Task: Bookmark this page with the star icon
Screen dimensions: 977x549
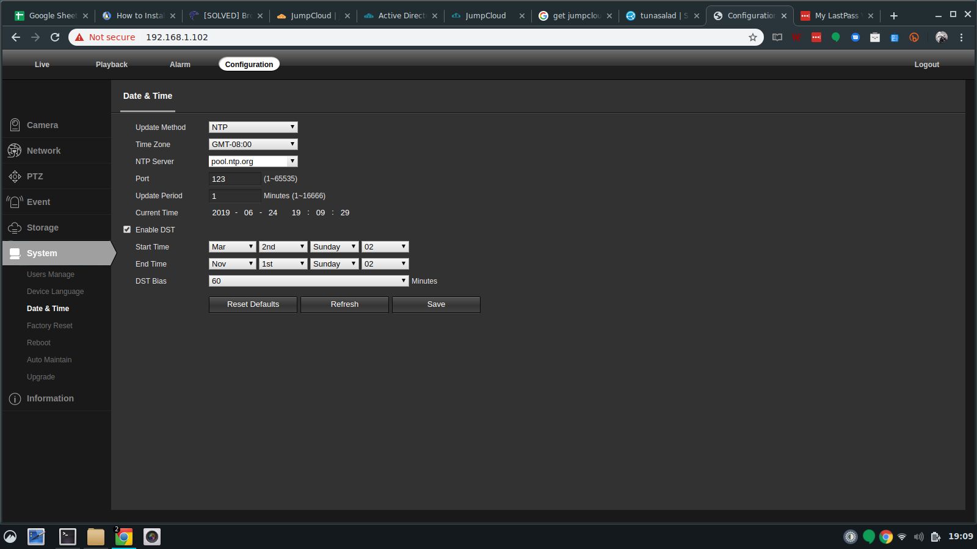Action: tap(752, 37)
